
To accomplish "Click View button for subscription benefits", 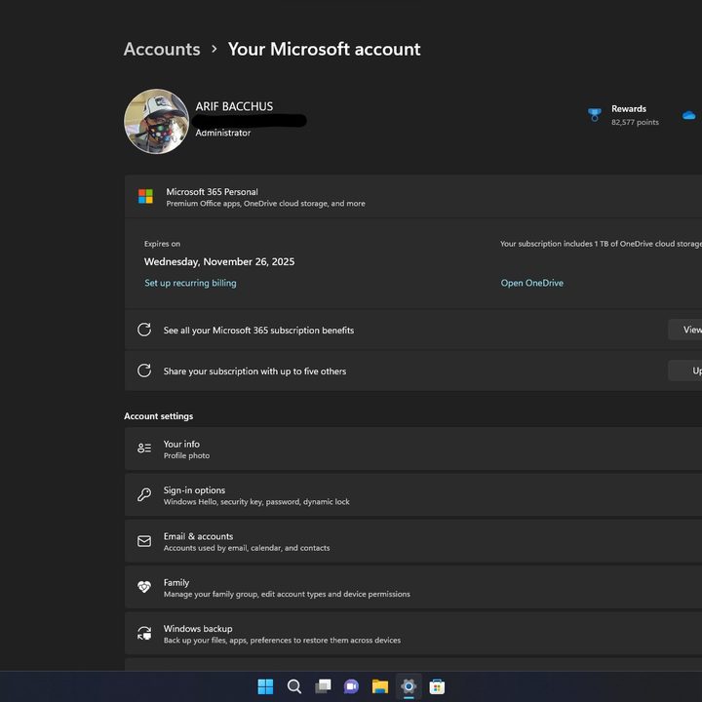I will (685, 330).
